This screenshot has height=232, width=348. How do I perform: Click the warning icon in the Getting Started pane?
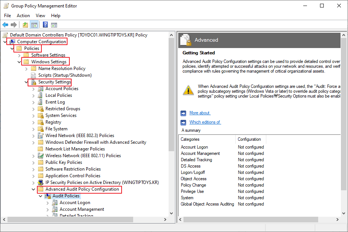tap(188, 90)
